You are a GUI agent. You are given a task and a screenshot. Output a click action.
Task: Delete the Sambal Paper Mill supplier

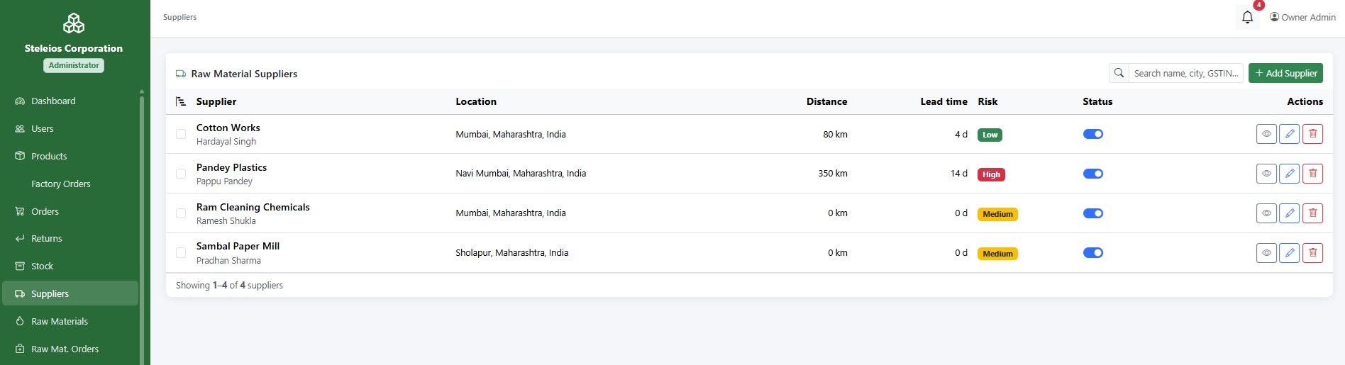[x=1313, y=253]
